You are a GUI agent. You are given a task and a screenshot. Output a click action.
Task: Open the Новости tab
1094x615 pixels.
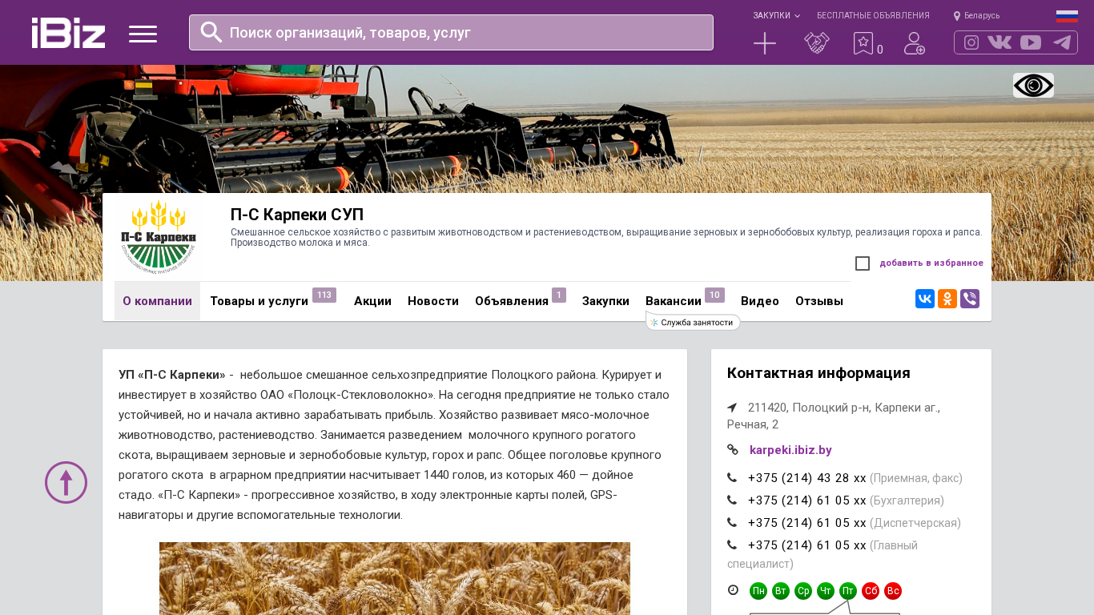click(x=433, y=301)
